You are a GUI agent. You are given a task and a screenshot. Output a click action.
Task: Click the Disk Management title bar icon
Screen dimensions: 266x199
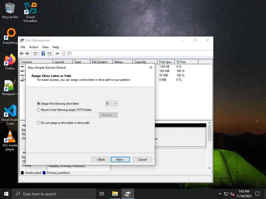pos(22,40)
